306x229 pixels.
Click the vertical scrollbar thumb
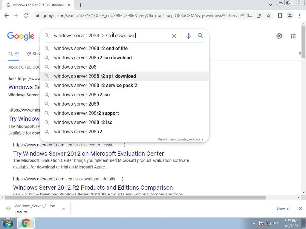click(304, 42)
